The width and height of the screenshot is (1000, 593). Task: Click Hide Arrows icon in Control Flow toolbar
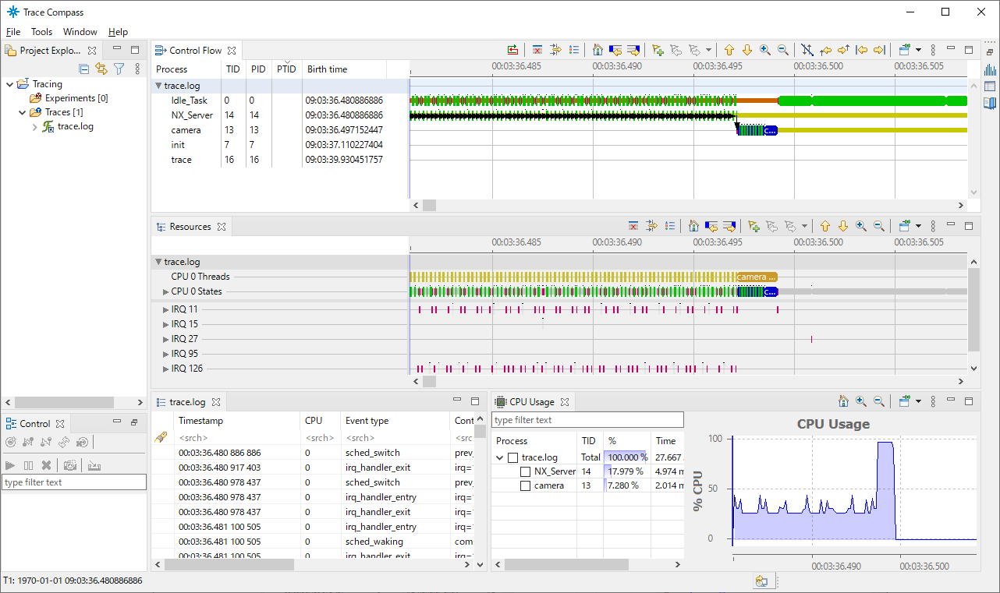click(807, 50)
